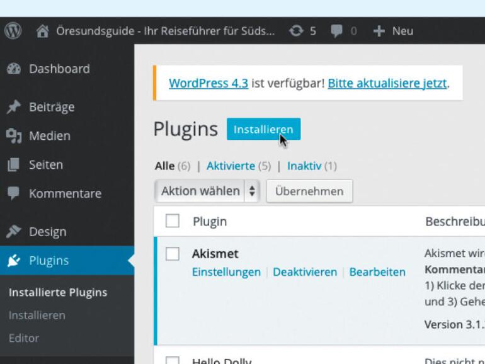Check the Akismet plugin checkbox

[x=173, y=254]
